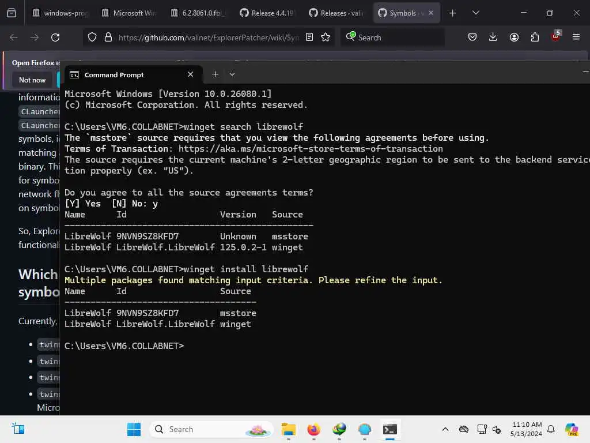The width and height of the screenshot is (590, 443).
Task: Bookmark this page with star icon
Action: [x=326, y=37]
